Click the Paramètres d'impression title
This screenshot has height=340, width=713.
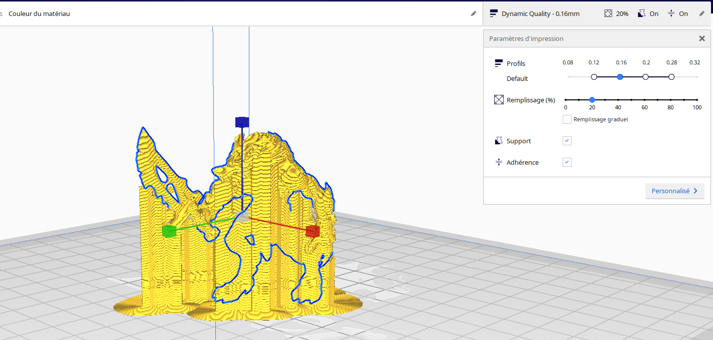point(526,38)
